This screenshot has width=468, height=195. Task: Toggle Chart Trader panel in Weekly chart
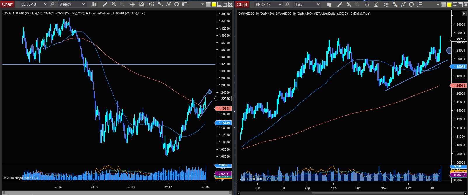(x=151, y=4)
